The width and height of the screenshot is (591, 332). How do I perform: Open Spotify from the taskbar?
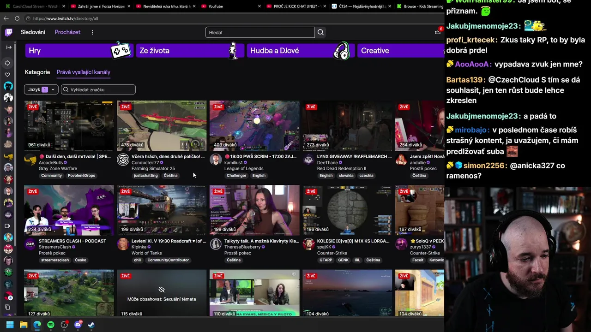tap(51, 325)
